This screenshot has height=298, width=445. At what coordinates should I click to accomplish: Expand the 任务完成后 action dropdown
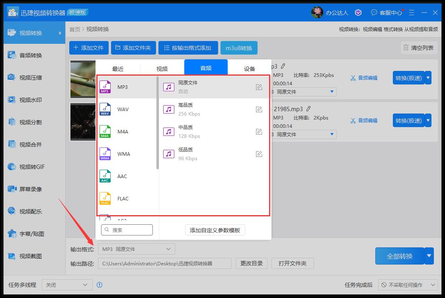pos(408,285)
